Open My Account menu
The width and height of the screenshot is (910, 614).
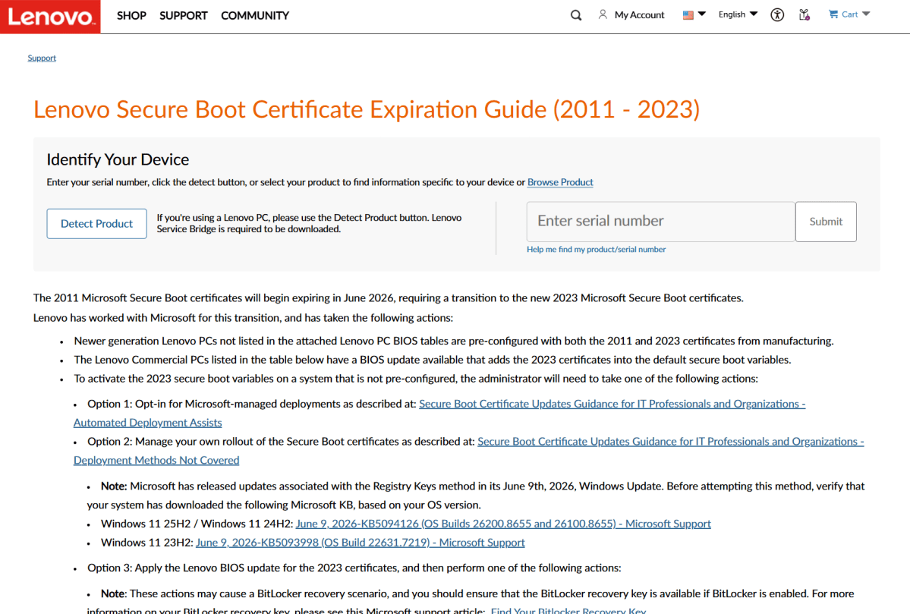pos(639,15)
